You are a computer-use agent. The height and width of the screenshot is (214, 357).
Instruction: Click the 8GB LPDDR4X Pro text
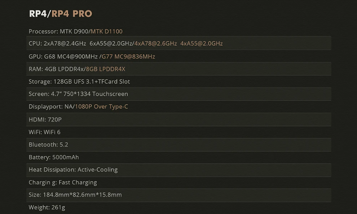coord(106,69)
